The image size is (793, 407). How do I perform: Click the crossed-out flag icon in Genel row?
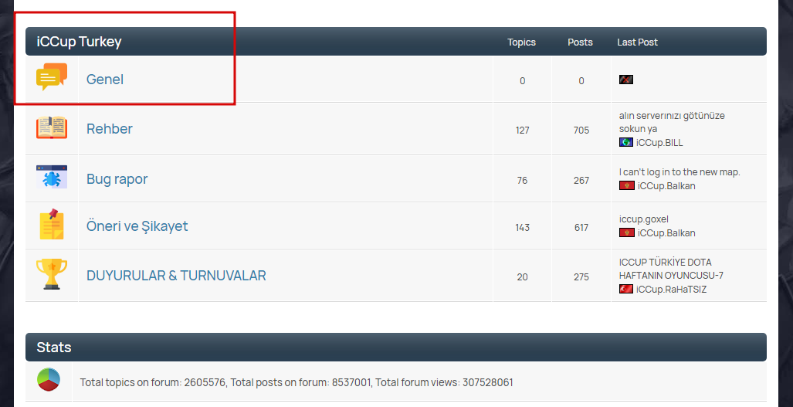(x=626, y=80)
